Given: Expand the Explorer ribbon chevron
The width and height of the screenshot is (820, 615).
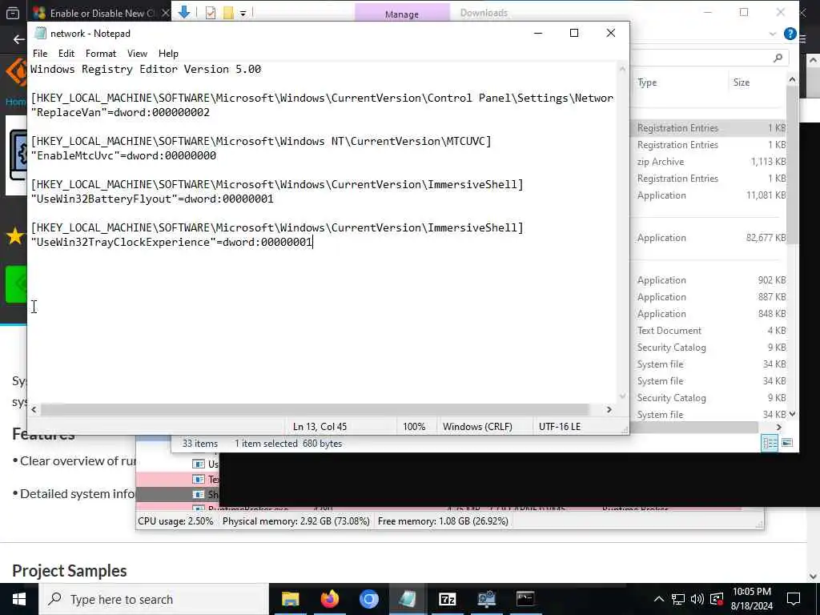Looking at the screenshot, I should pyautogui.click(x=773, y=34).
